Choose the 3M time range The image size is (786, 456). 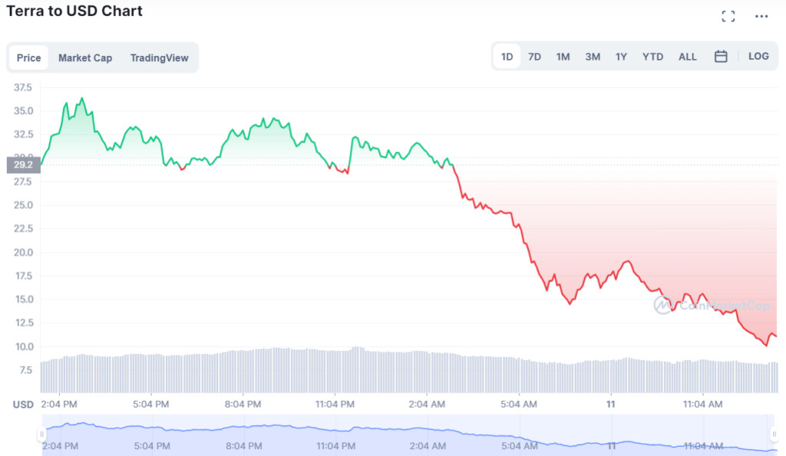pyautogui.click(x=593, y=57)
